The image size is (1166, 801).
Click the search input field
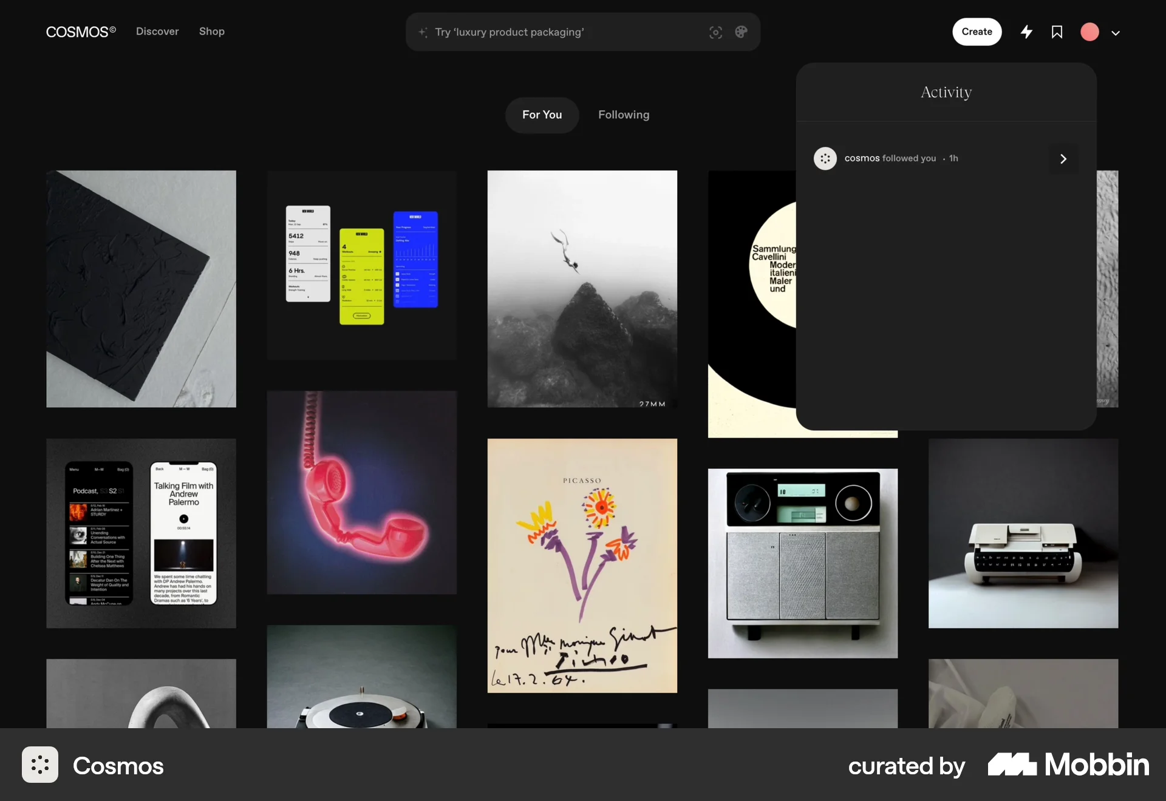pyautogui.click(x=547, y=32)
